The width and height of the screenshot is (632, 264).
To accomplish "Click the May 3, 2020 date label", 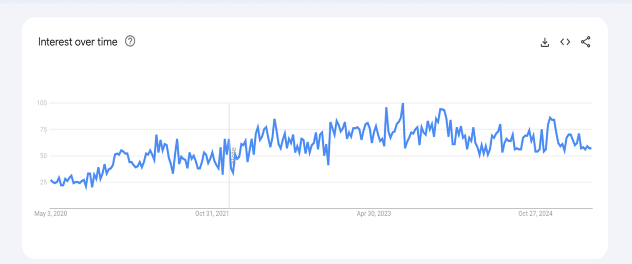I will click(x=51, y=214).
